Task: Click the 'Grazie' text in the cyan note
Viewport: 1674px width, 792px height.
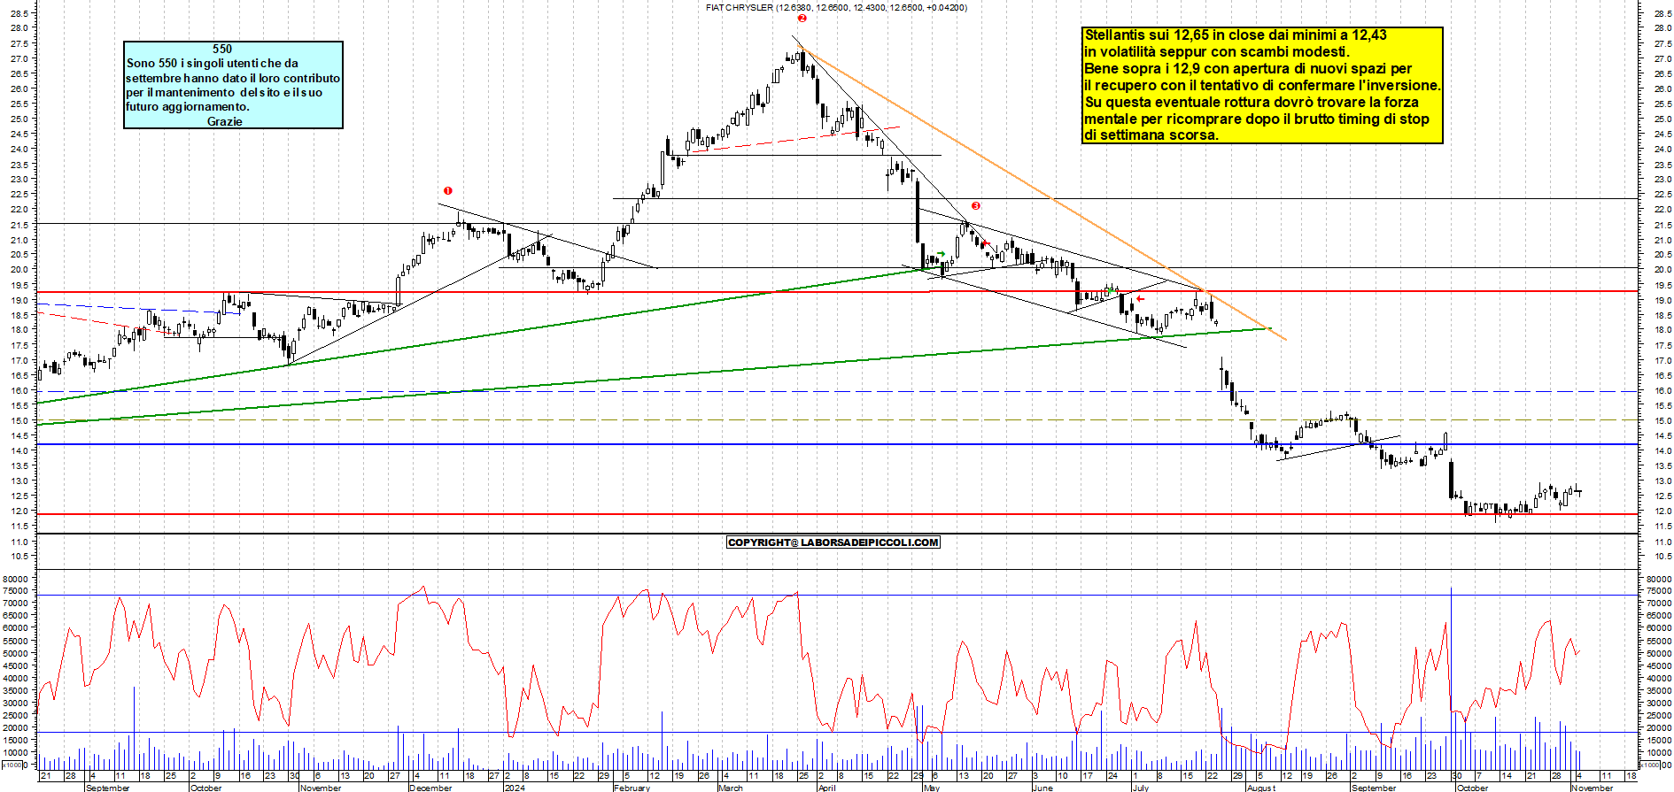Action: coord(224,121)
